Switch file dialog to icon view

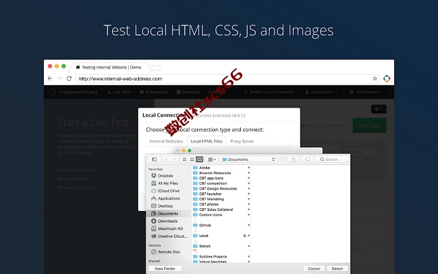pos(184,160)
